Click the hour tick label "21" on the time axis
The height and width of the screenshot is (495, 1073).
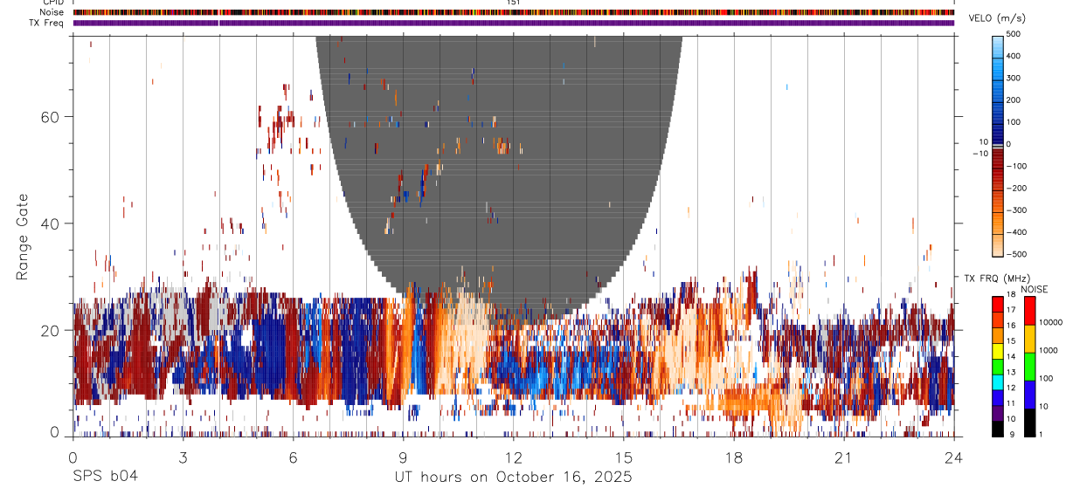click(x=844, y=457)
